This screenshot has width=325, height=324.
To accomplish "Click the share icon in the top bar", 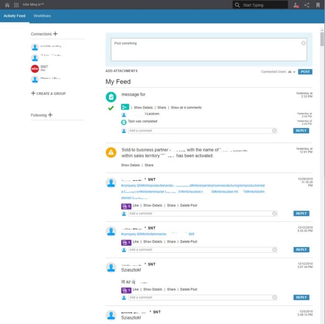I will 306,5.
